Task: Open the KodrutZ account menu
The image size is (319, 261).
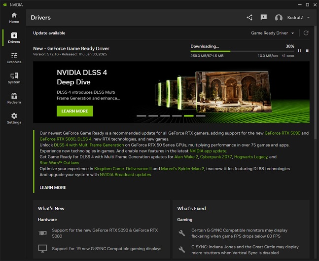Action: (x=293, y=18)
